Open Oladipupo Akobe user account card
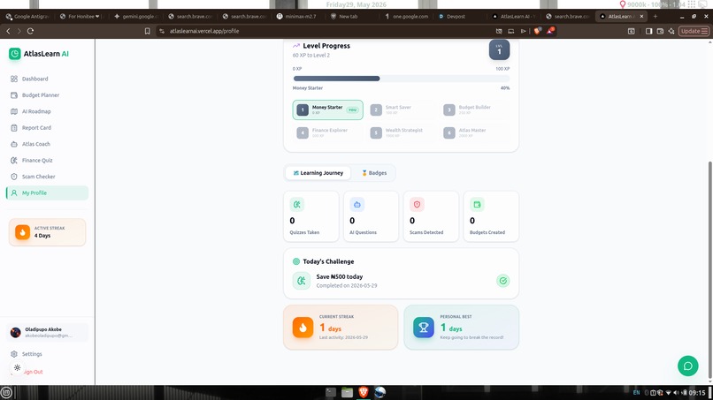This screenshot has width=713, height=400. tap(47, 333)
